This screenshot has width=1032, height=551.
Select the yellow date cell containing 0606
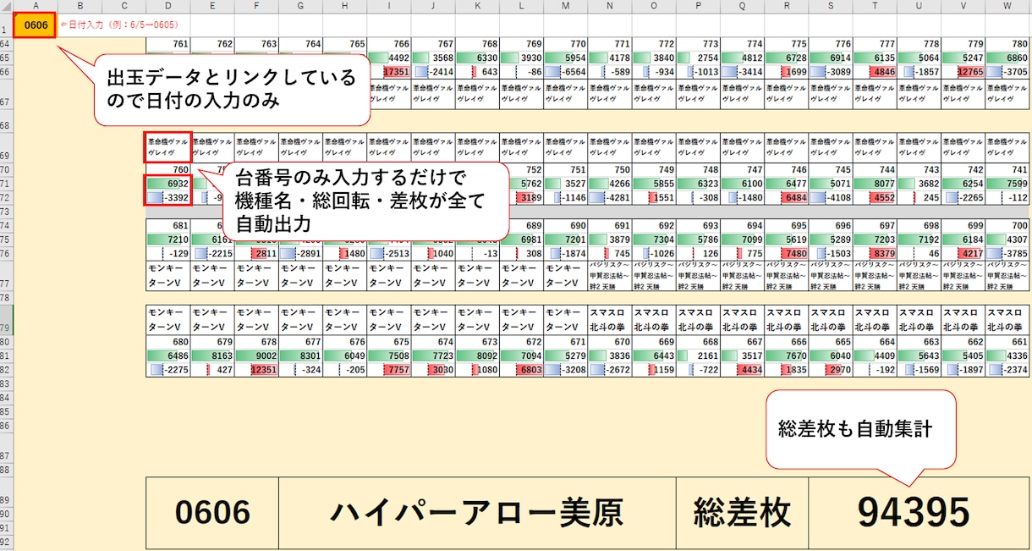point(36,25)
